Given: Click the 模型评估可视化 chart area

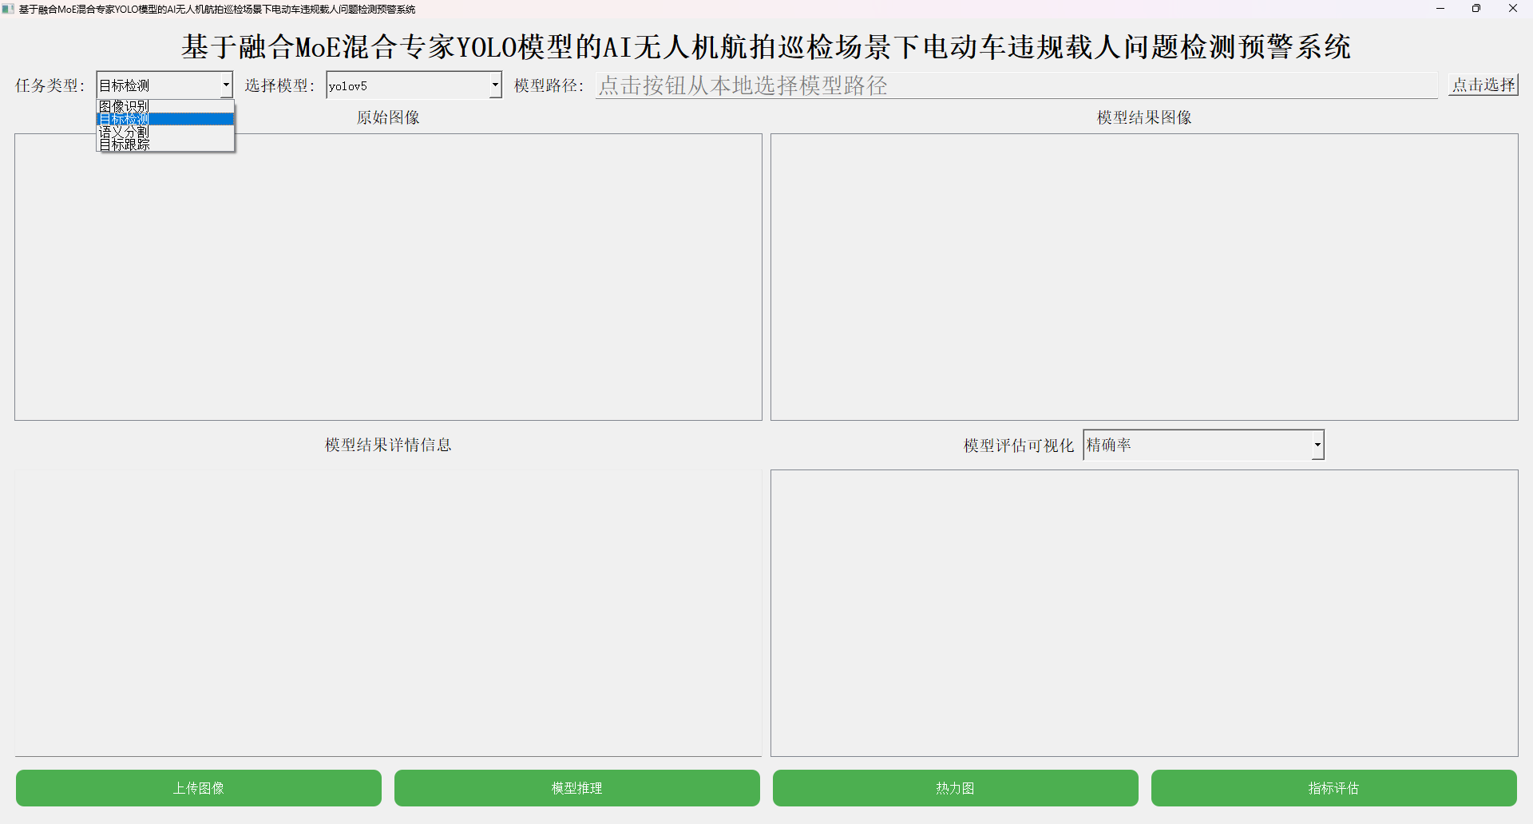Looking at the screenshot, I should coord(1144,613).
